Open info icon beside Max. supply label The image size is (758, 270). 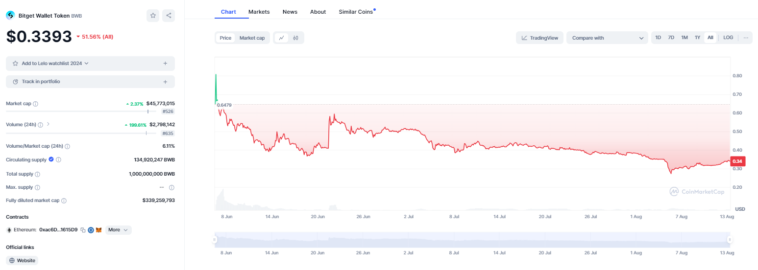pyautogui.click(x=38, y=187)
